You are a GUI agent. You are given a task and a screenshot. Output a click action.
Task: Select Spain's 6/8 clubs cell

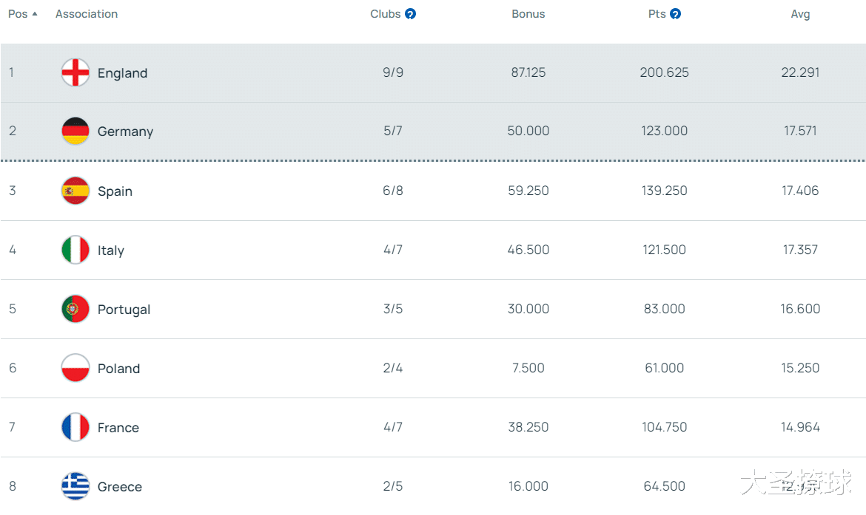393,191
